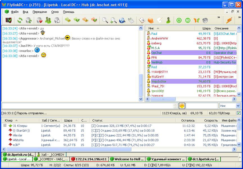
Task: Click the Описание column header
Action: tap(224, 28)
